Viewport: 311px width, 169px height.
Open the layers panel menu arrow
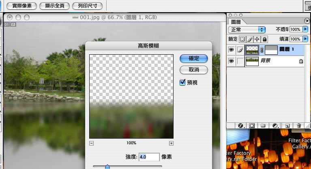click(307, 21)
